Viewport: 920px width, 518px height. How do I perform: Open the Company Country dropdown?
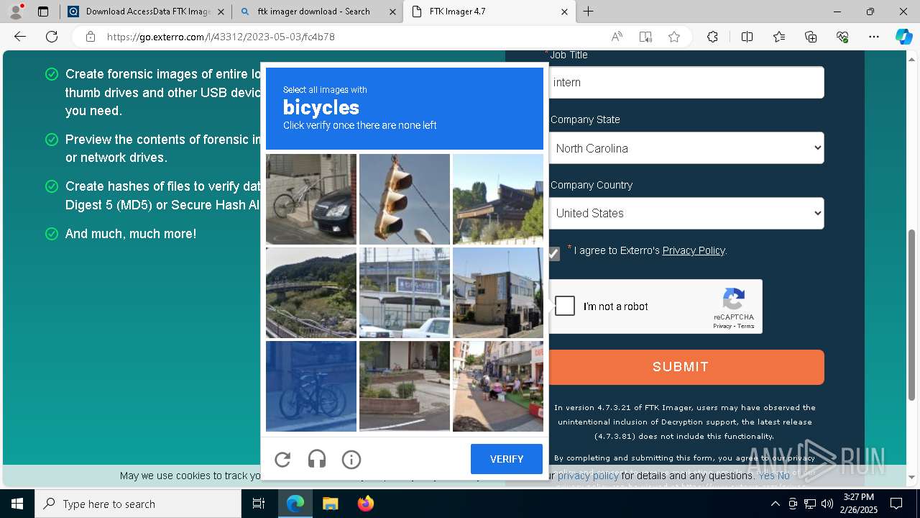(686, 213)
